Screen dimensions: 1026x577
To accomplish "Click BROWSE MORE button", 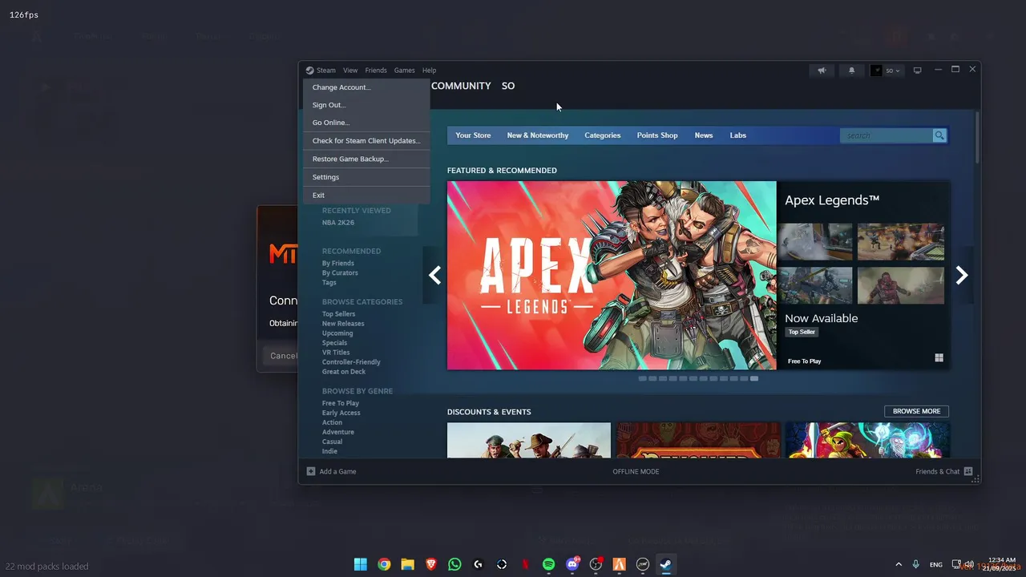I will coord(917,411).
